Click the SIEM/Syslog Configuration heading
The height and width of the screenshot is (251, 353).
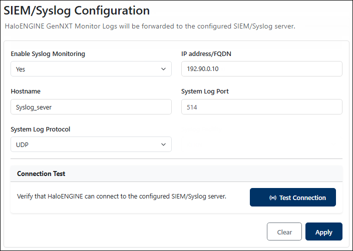77,10
